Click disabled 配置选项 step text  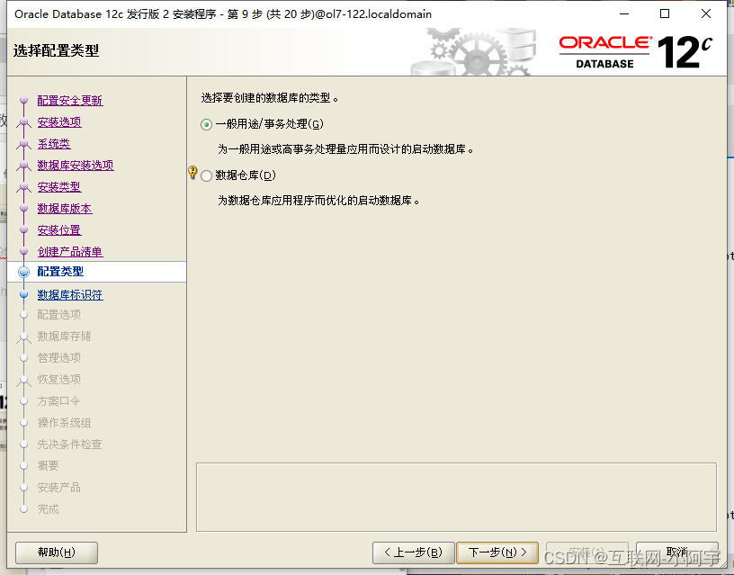click(x=59, y=314)
